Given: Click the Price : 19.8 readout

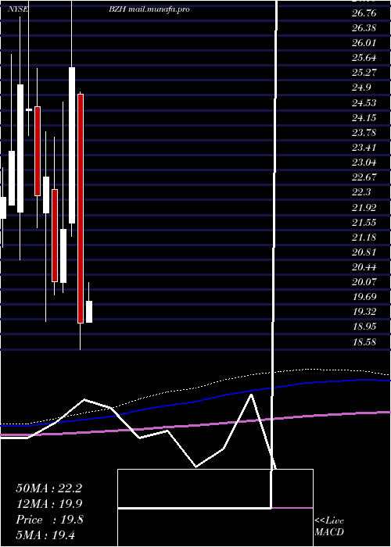Looking at the screenshot, I should pos(49,520).
